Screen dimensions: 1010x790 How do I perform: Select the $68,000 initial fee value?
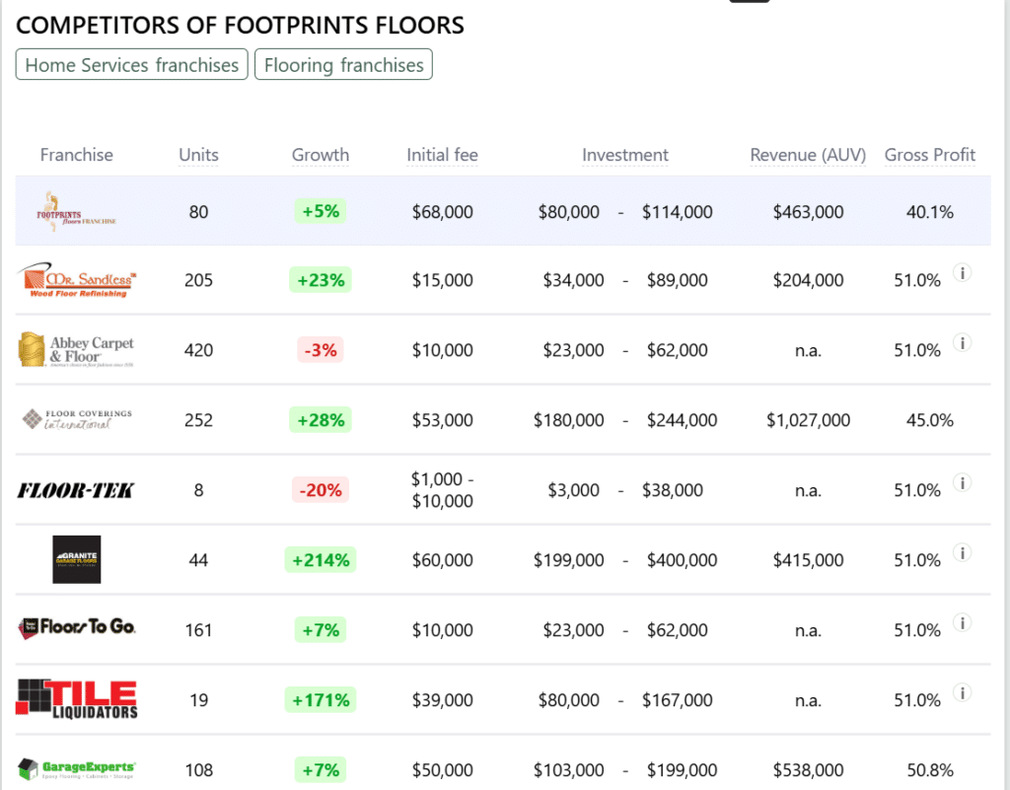point(443,212)
